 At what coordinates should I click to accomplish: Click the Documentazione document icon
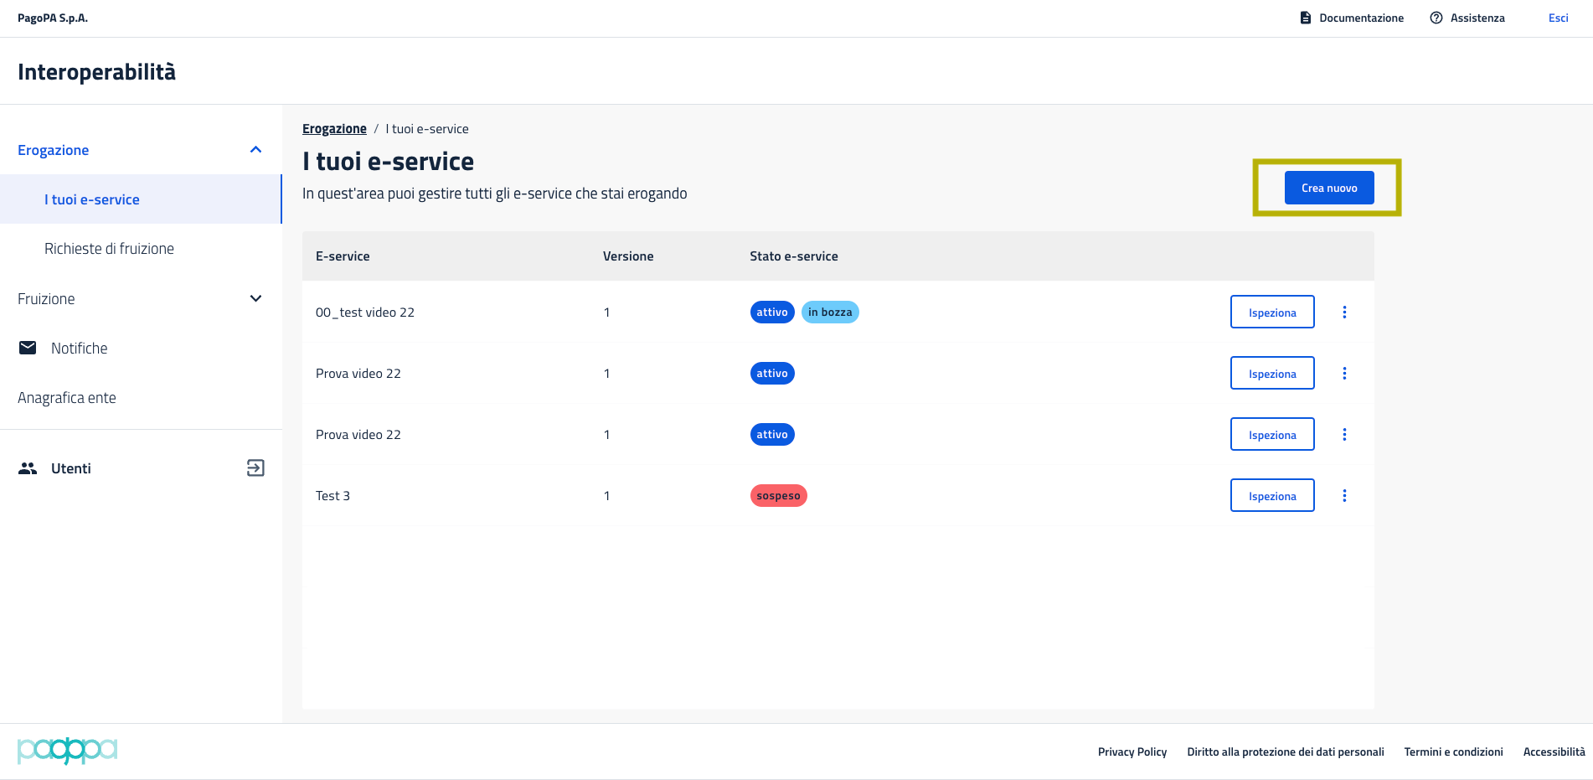point(1305,18)
